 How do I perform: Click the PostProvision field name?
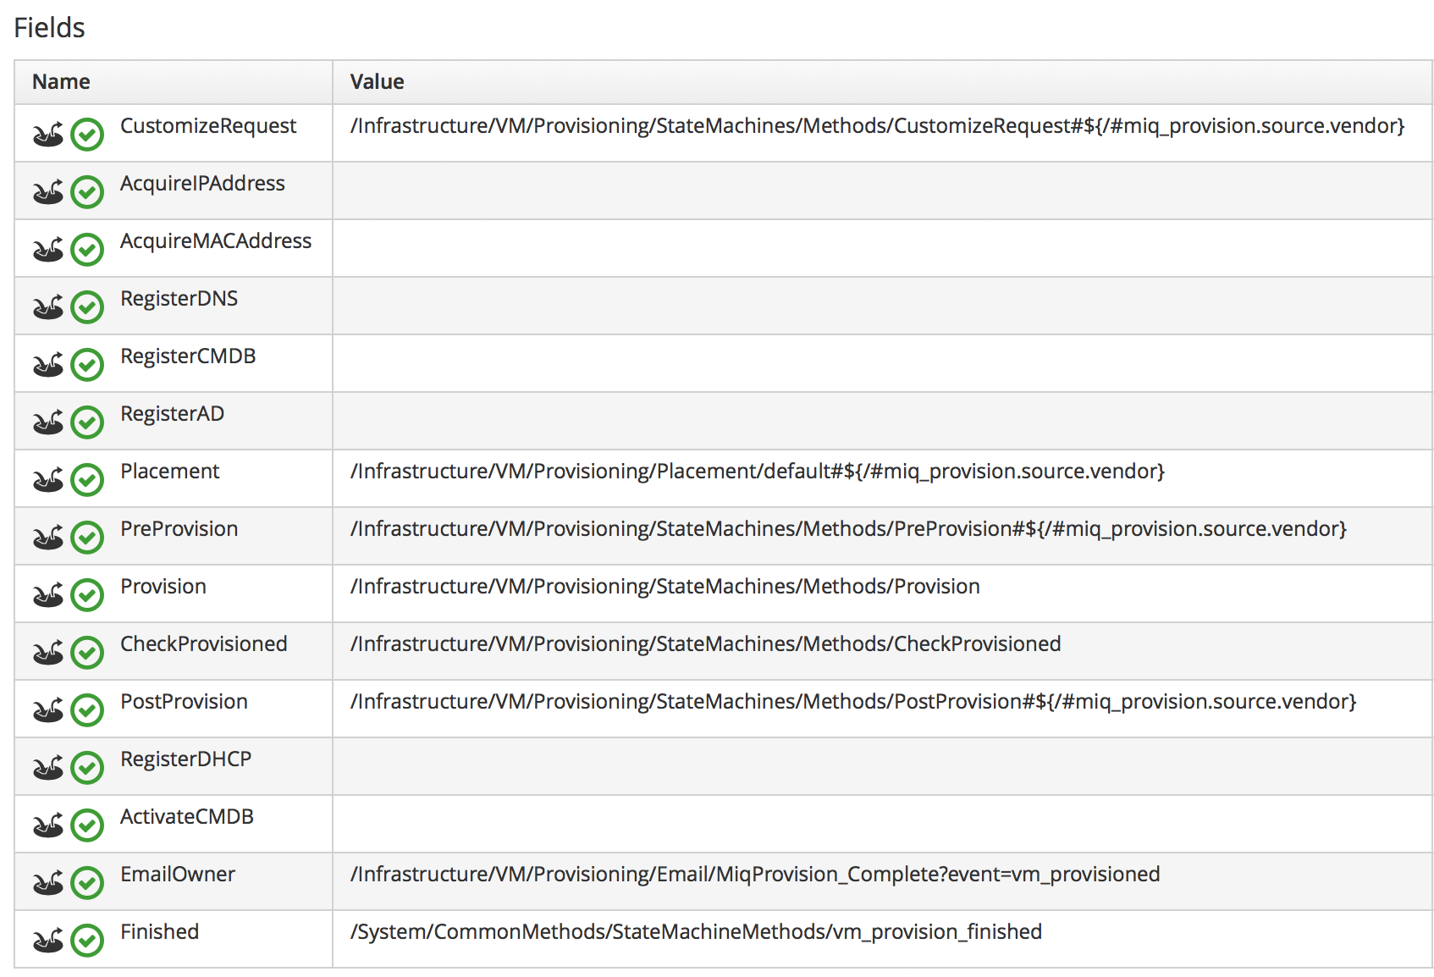point(184,702)
